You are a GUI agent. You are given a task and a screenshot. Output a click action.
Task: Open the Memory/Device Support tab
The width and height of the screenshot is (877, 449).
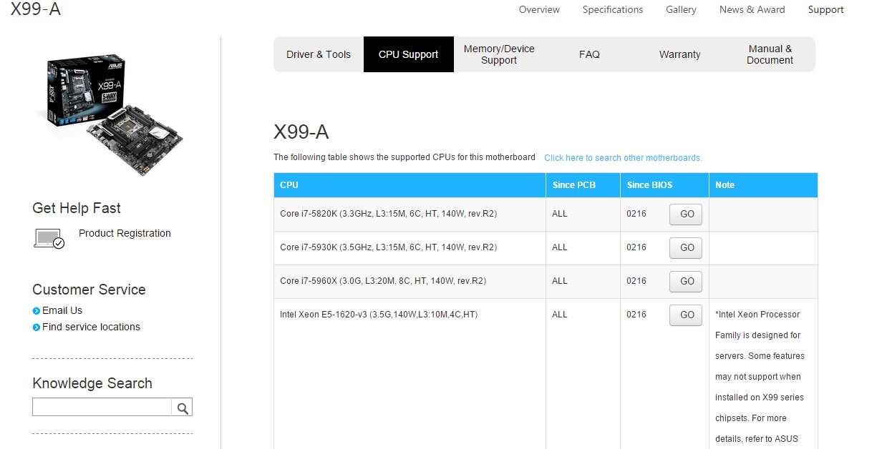click(499, 54)
